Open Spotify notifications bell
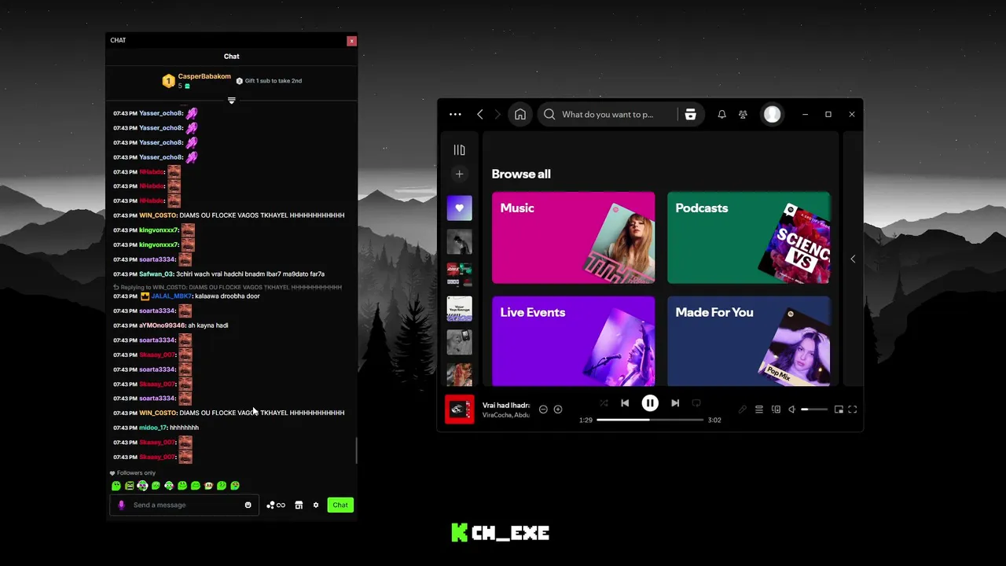This screenshot has width=1006, height=566. pyautogui.click(x=721, y=114)
